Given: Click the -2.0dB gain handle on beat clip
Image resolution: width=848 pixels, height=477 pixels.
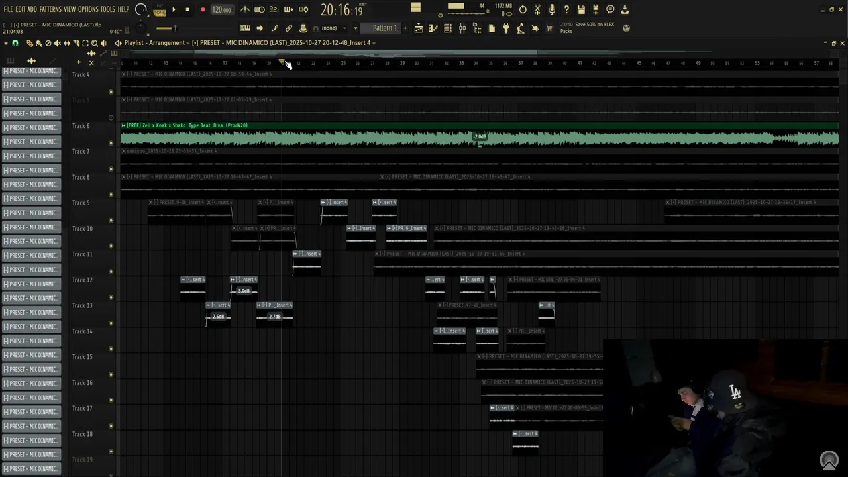Looking at the screenshot, I should point(480,137).
